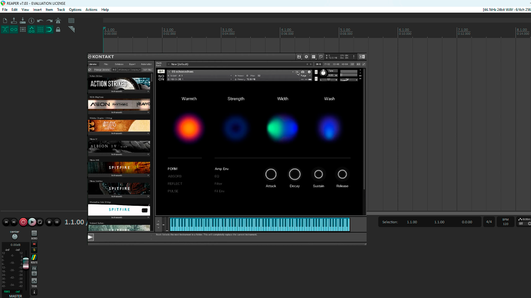Open the Track menu

point(61,10)
